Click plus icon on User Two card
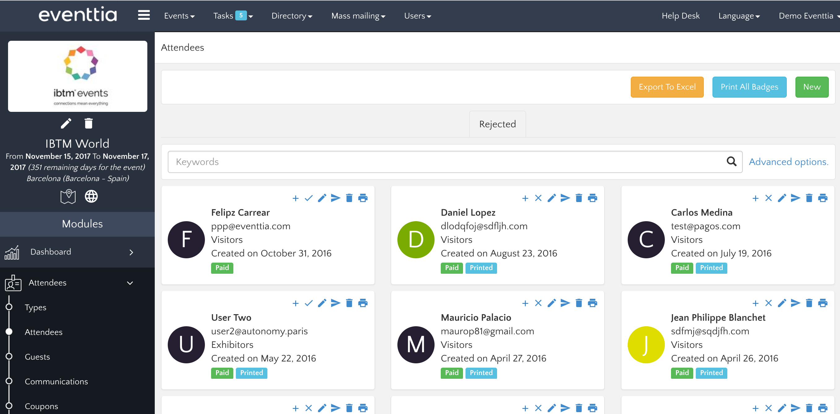 pos(296,303)
